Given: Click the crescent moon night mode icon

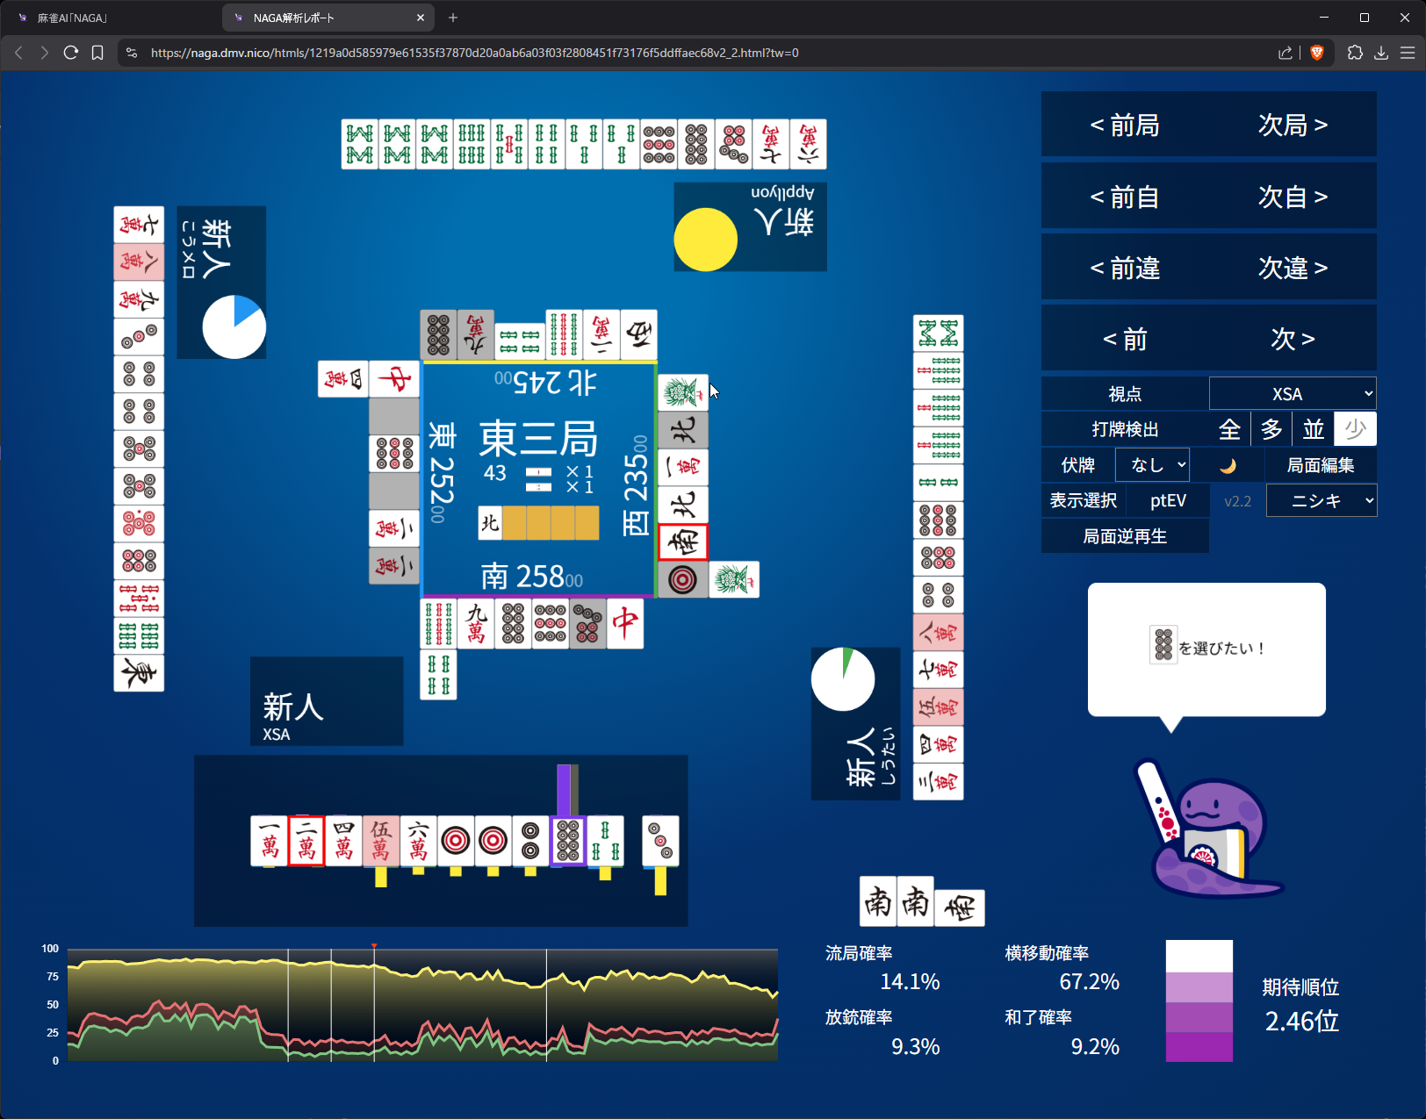Looking at the screenshot, I should [1228, 465].
